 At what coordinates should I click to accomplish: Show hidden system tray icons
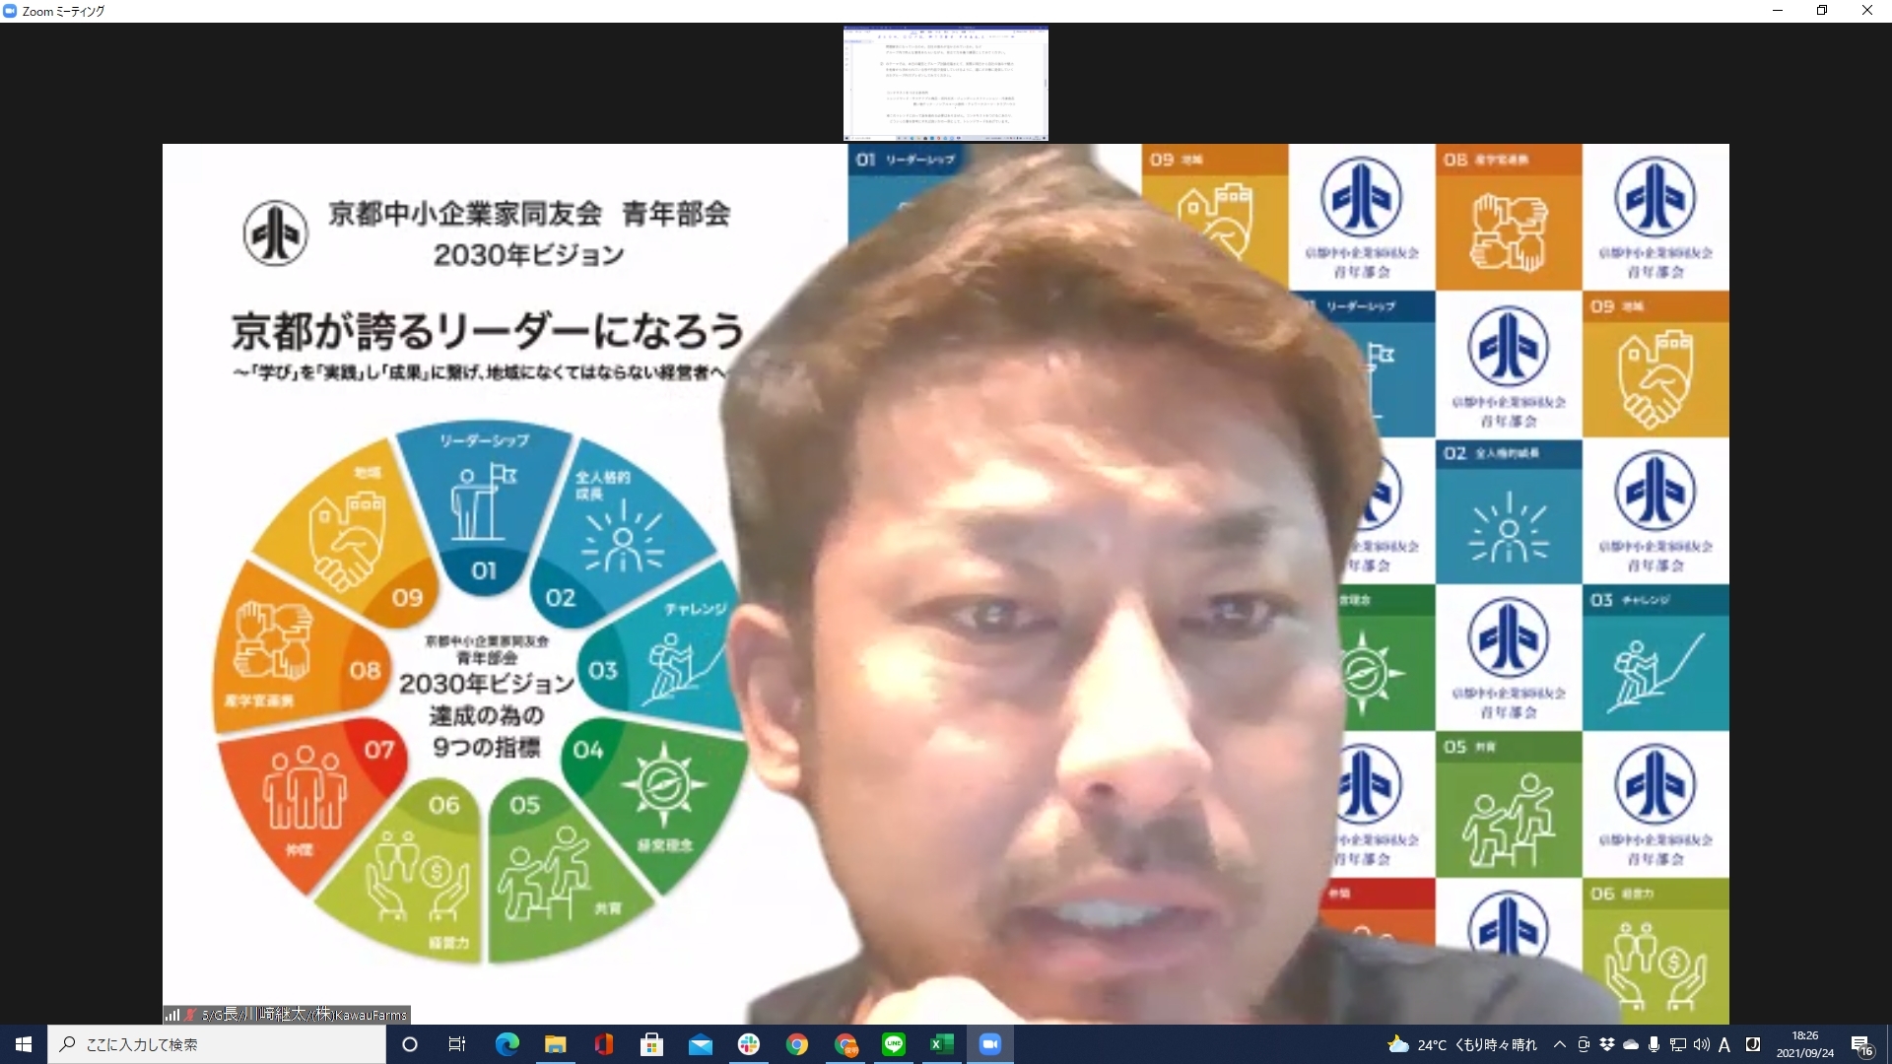pos(1559,1044)
